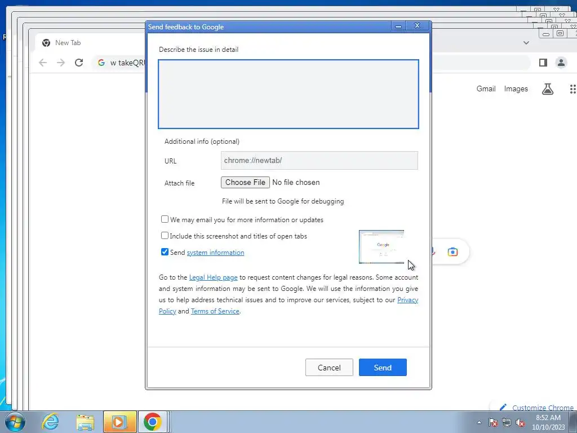
Task: Open the Chrome profile avatar icon
Action: (x=561, y=63)
